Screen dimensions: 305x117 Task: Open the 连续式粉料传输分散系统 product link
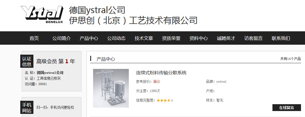[161, 73]
